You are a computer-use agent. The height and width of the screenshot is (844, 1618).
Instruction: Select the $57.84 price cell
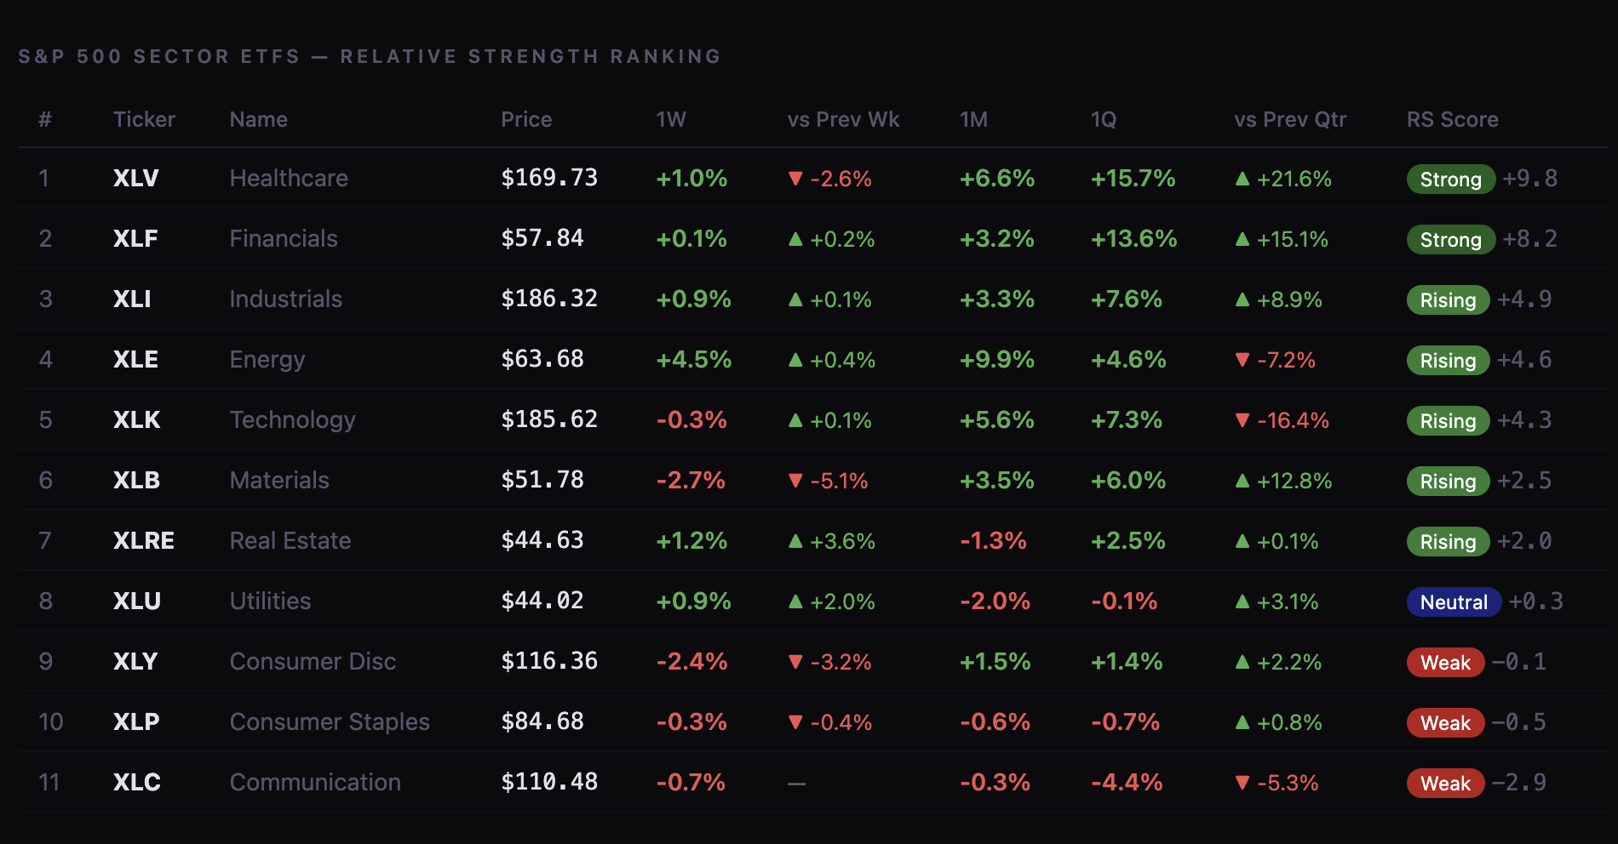pos(542,238)
